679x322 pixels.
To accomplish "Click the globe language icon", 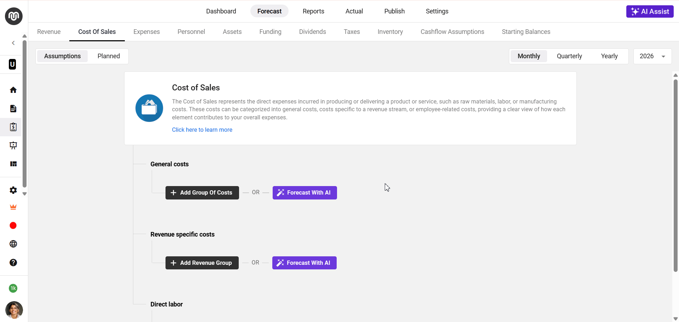I will point(13,244).
